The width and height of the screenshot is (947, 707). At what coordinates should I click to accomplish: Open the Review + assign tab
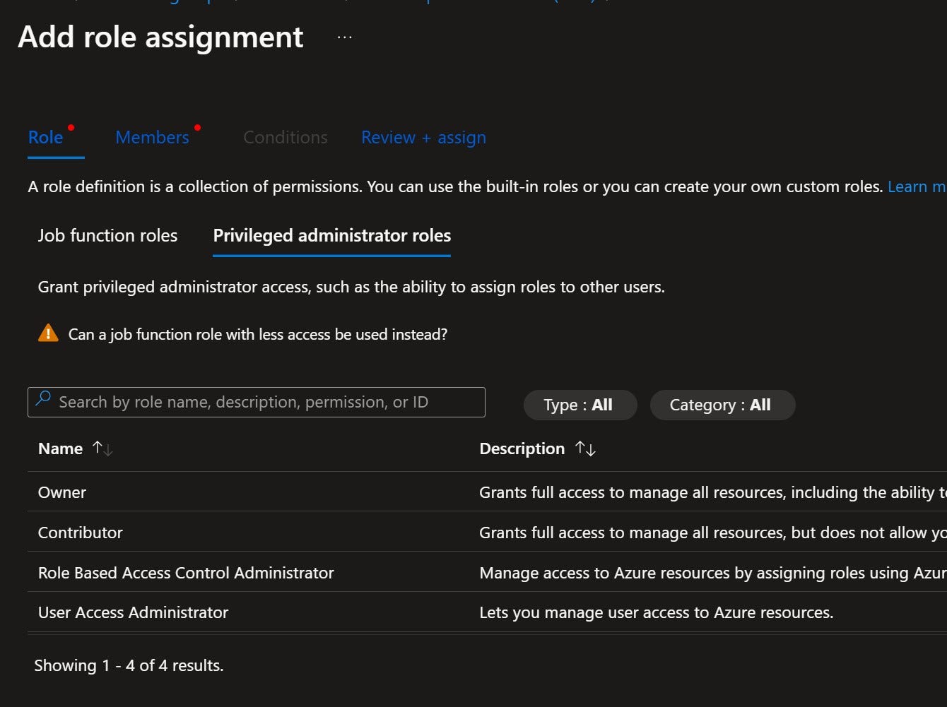tap(423, 137)
